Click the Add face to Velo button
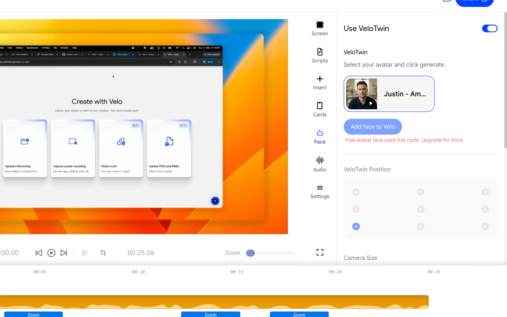The width and height of the screenshot is (507, 317). tap(373, 127)
